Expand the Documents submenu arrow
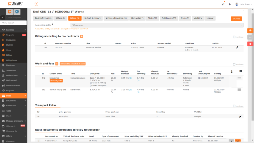Viewport: 254px width, 143px height. (x=25, y=100)
